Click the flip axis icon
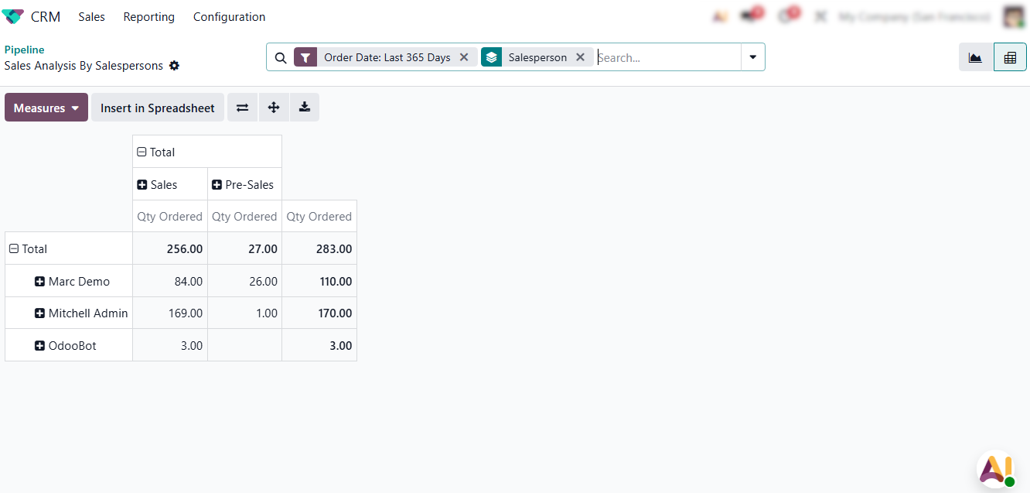Image resolution: width=1030 pixels, height=493 pixels. click(242, 108)
